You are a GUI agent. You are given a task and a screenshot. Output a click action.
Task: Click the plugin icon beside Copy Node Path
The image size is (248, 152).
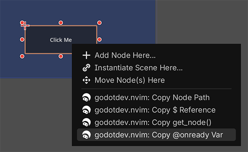click(86, 97)
